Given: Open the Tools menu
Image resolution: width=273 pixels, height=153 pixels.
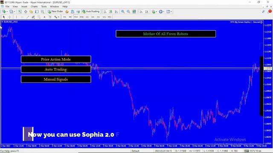Looking at the screenshot, I should click(44, 7).
